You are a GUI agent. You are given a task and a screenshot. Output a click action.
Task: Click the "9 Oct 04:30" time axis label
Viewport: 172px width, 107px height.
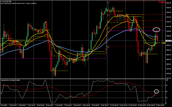tap(95, 105)
